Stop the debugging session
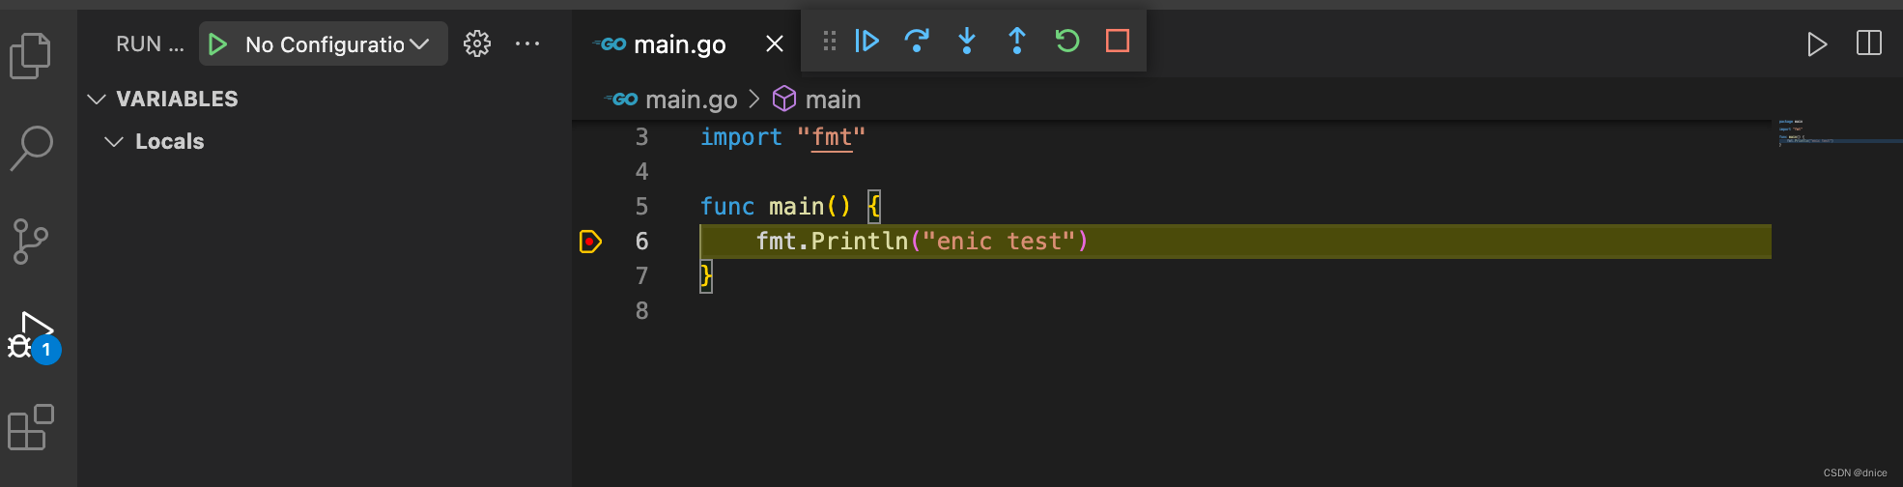 pyautogui.click(x=1118, y=41)
